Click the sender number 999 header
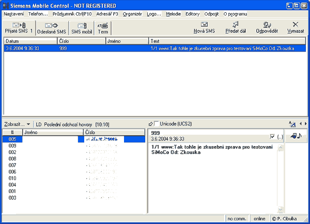 [155, 133]
